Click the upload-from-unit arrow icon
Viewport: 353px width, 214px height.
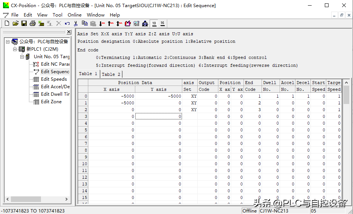(x=111, y=23)
